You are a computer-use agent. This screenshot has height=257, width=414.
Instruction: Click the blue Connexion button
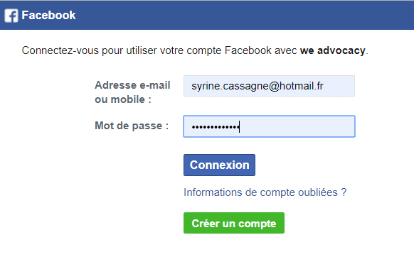click(219, 165)
